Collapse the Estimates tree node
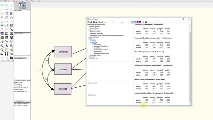This screenshot has width=213, height=120. (89, 39)
